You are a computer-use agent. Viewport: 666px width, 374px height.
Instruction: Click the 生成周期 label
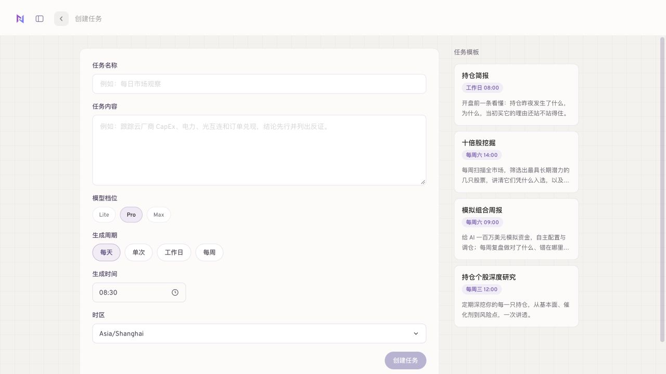pos(105,235)
